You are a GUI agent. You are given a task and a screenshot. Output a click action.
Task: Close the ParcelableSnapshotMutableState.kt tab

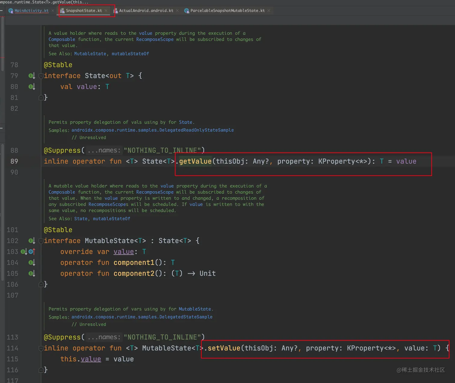(x=269, y=11)
